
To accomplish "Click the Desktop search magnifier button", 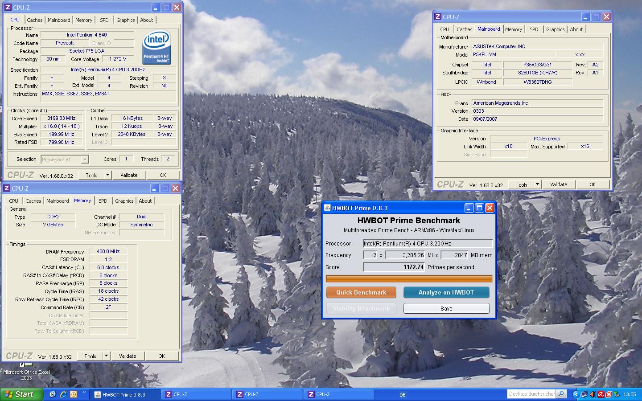I will coord(561,394).
